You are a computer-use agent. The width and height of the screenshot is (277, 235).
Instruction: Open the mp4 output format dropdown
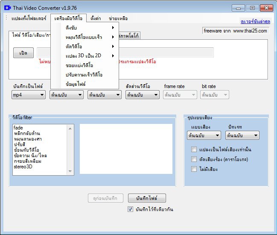(x=29, y=95)
